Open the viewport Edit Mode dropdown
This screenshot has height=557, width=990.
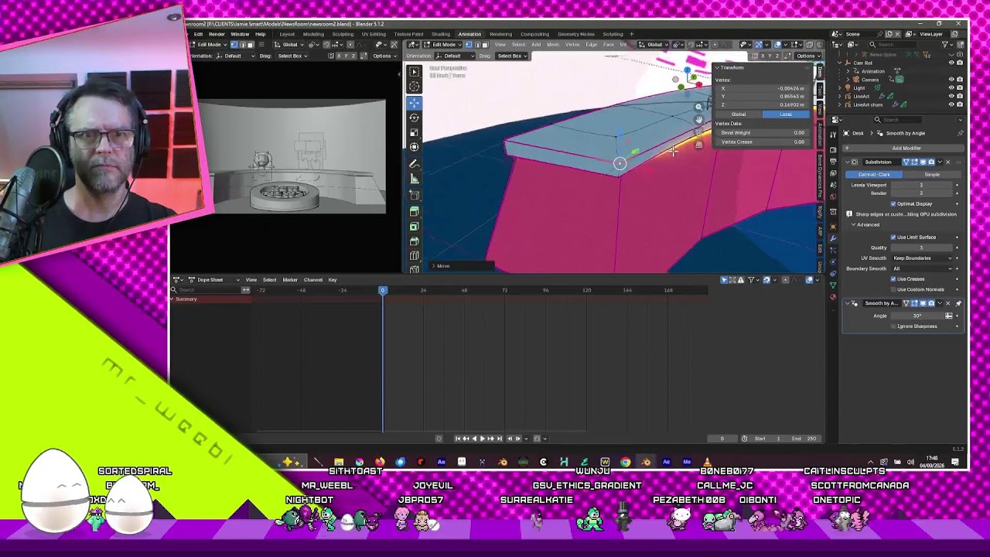tap(444, 44)
